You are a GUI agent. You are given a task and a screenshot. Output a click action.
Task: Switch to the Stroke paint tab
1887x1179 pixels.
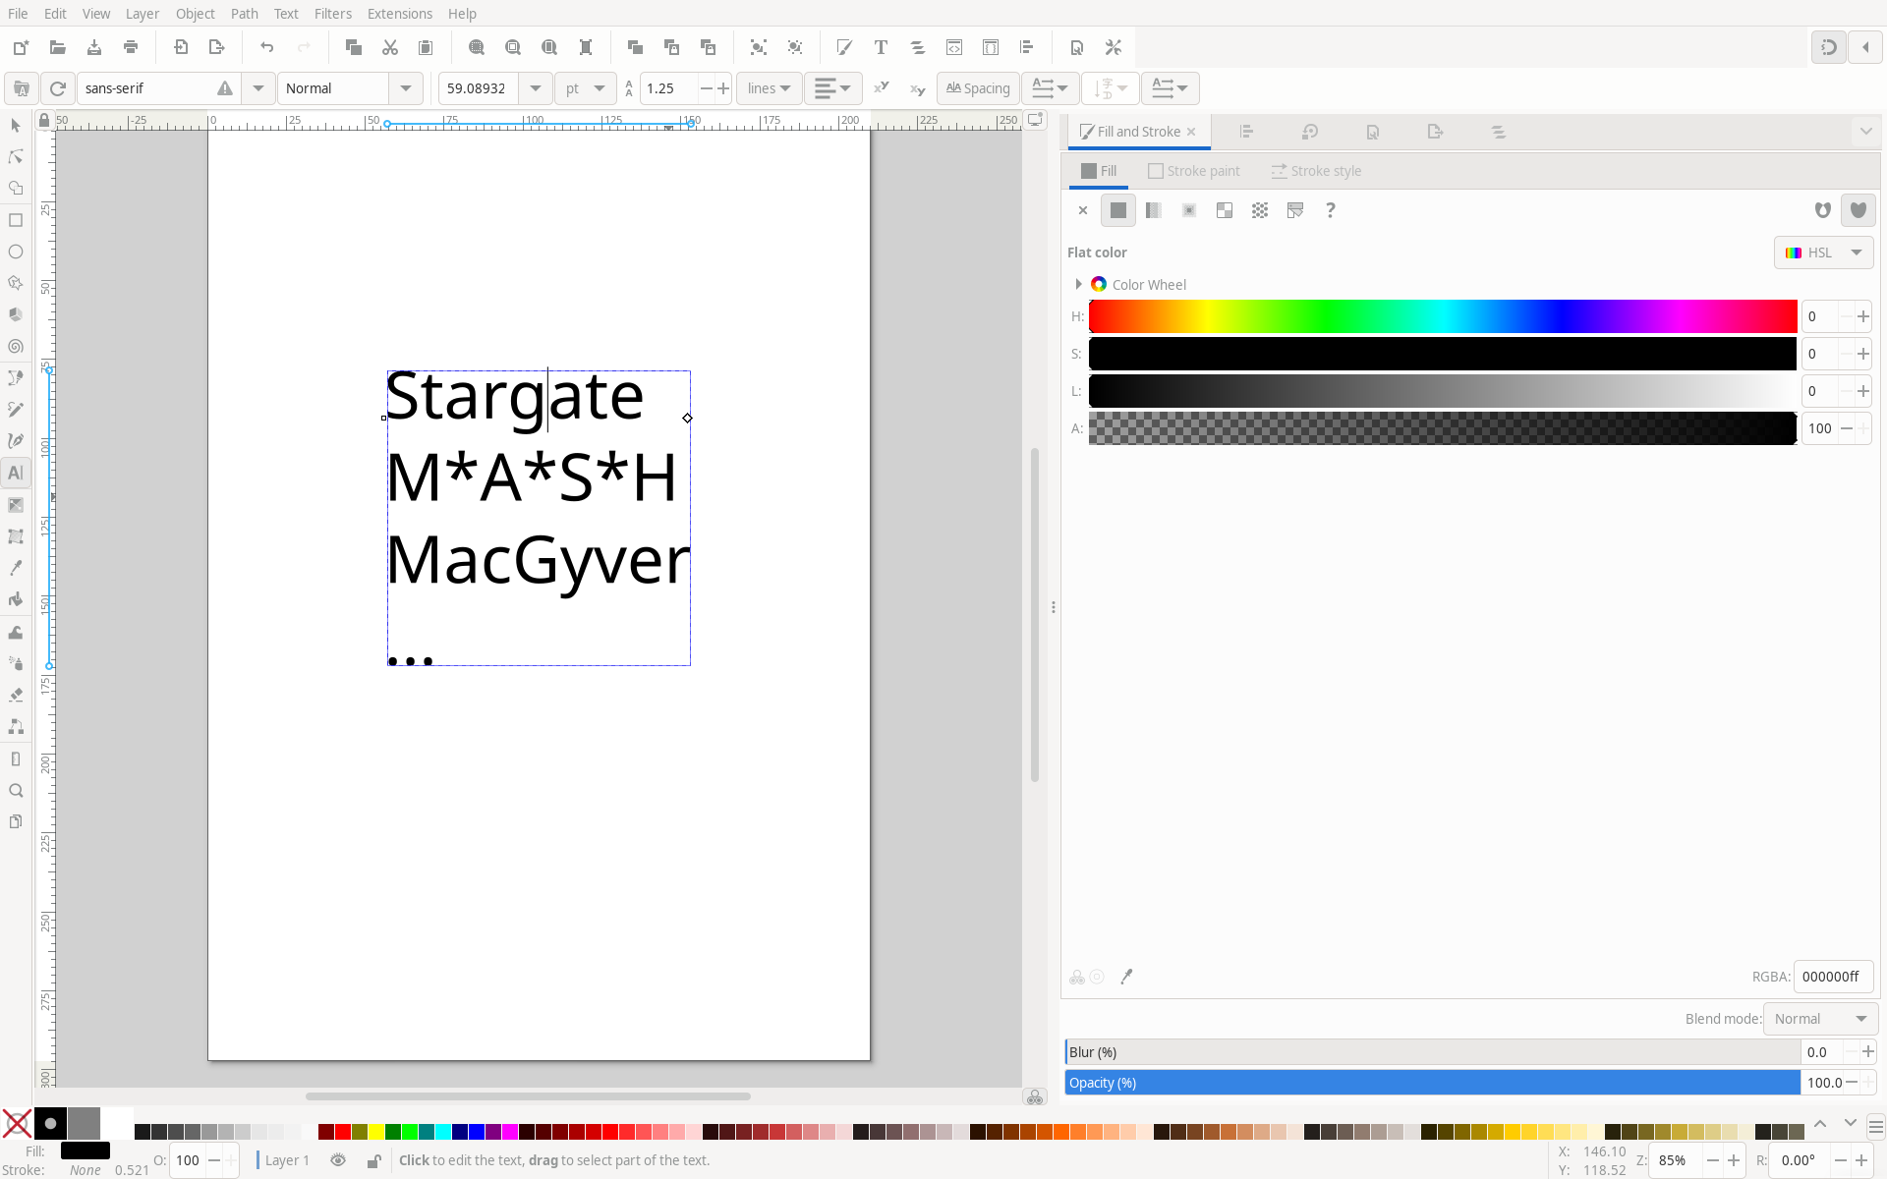click(1194, 171)
